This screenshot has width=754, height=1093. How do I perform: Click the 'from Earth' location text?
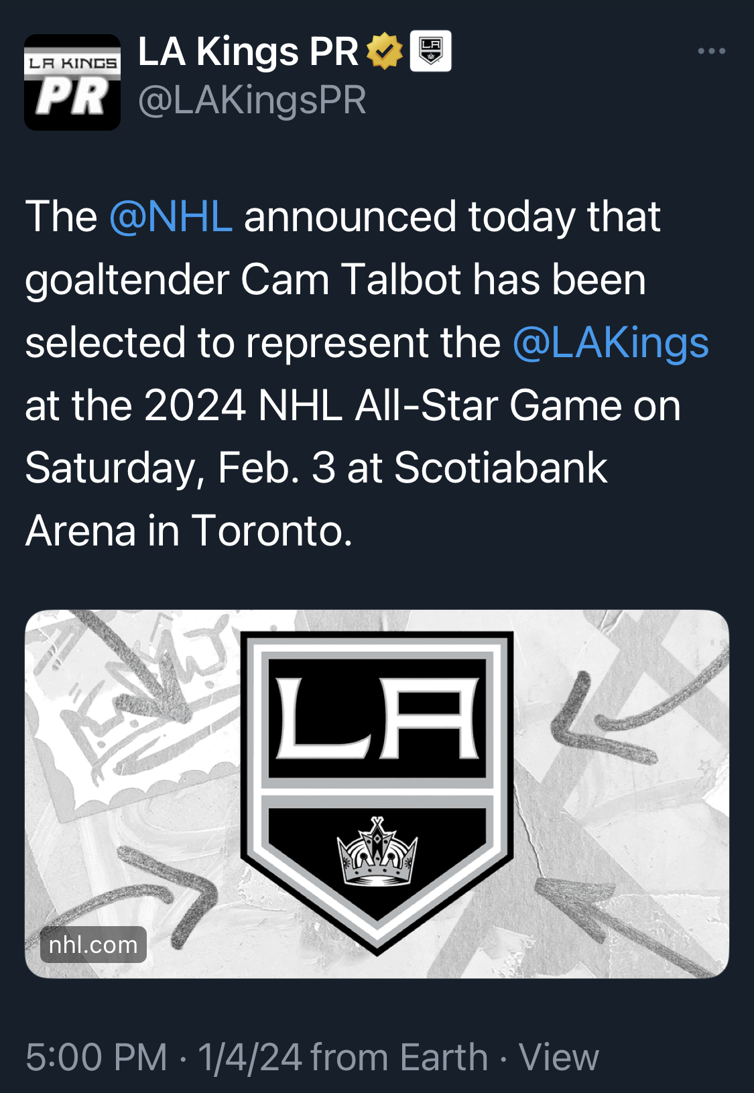[399, 1057]
